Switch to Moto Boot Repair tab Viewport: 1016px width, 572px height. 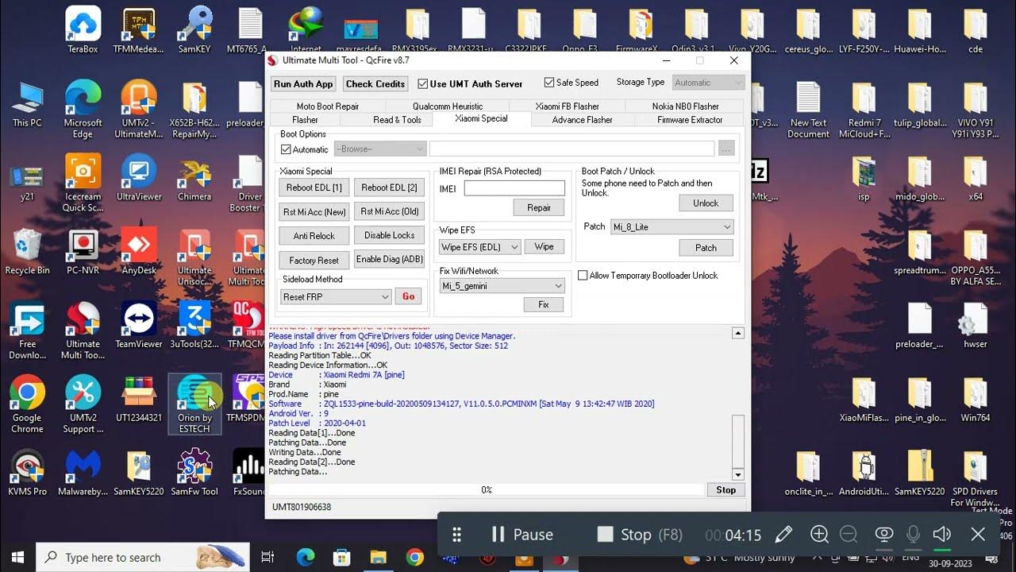[328, 106]
